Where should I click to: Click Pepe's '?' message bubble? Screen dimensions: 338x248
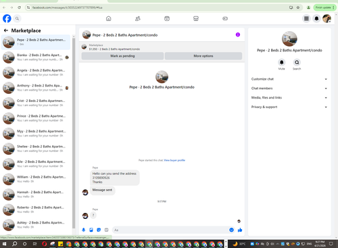click(93, 215)
